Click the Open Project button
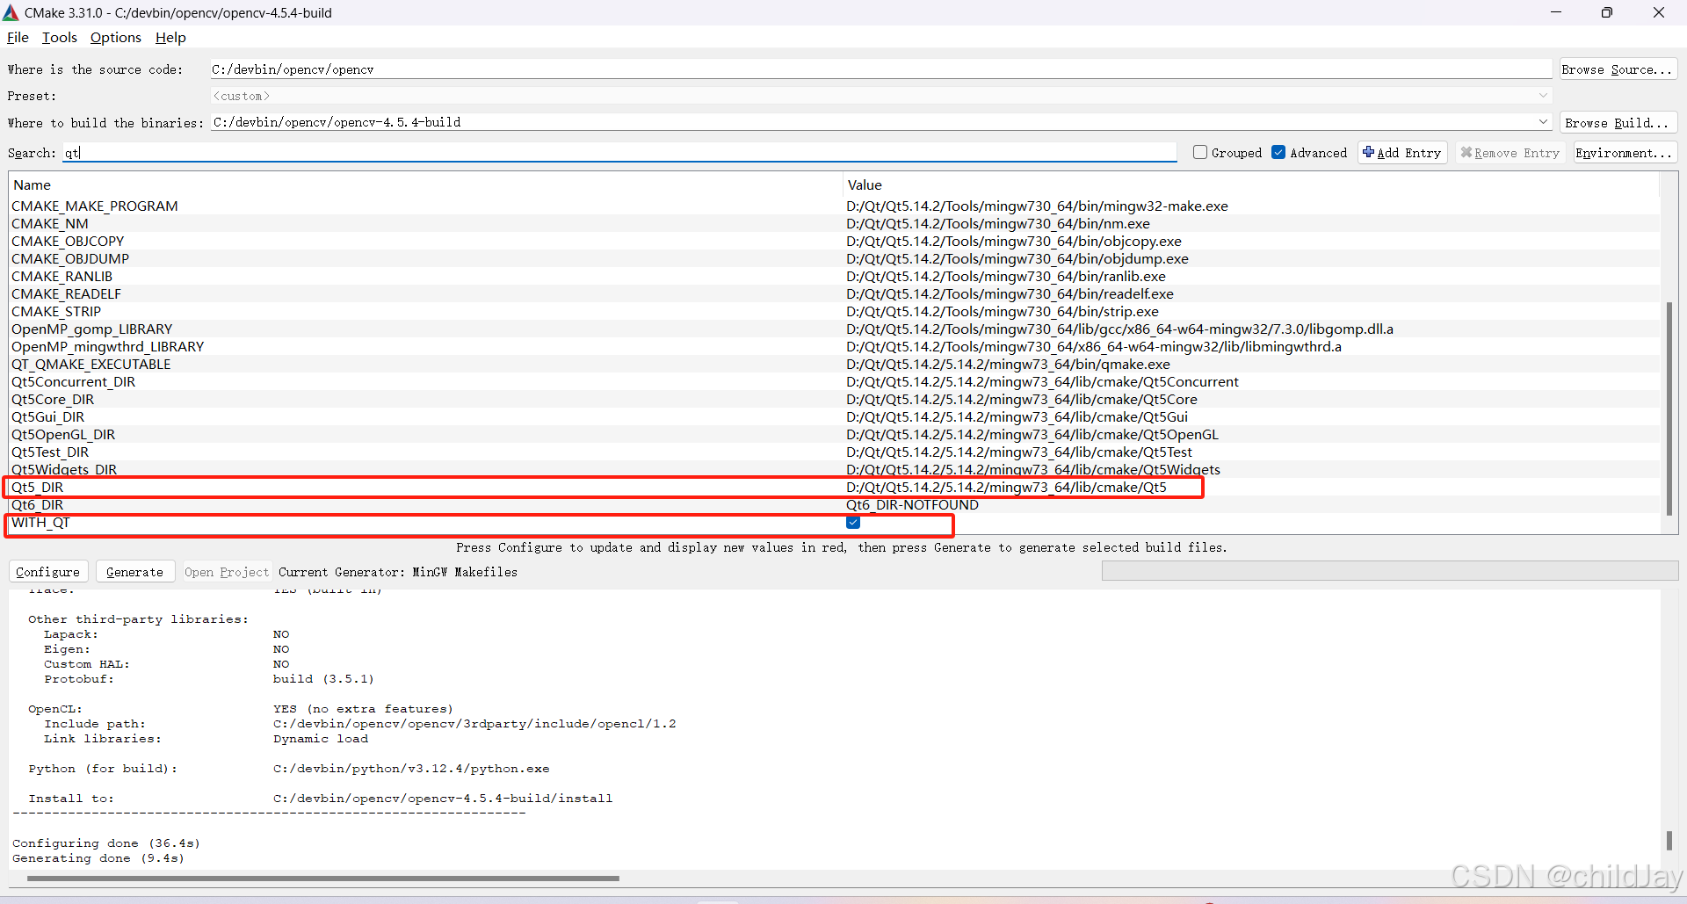This screenshot has width=1687, height=904. [x=227, y=572]
